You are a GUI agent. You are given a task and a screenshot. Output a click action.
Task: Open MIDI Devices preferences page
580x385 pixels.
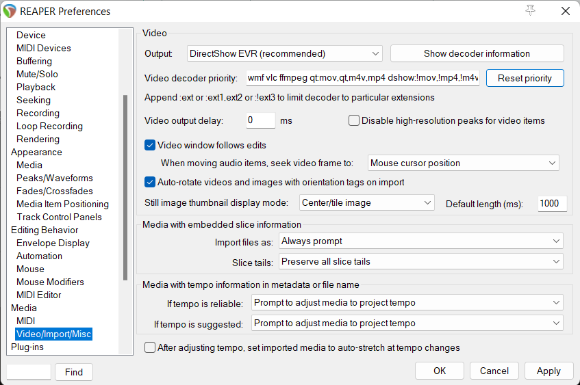(43, 48)
